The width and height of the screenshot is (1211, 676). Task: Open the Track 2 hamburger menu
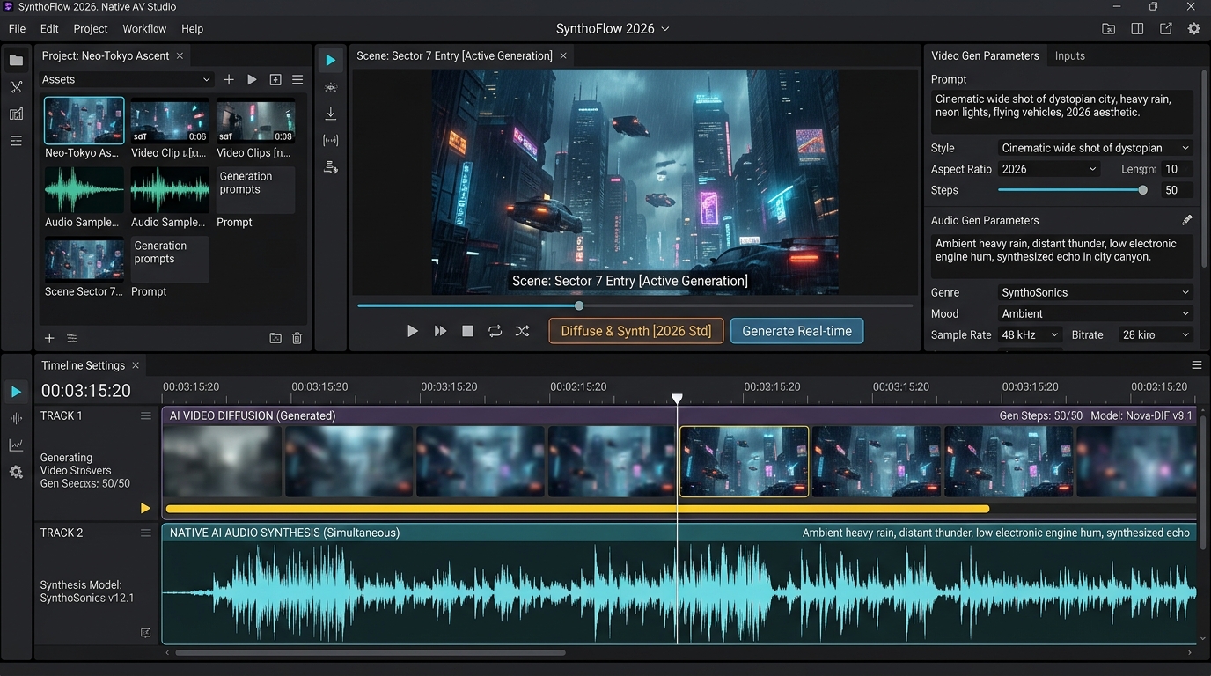pyautogui.click(x=146, y=533)
